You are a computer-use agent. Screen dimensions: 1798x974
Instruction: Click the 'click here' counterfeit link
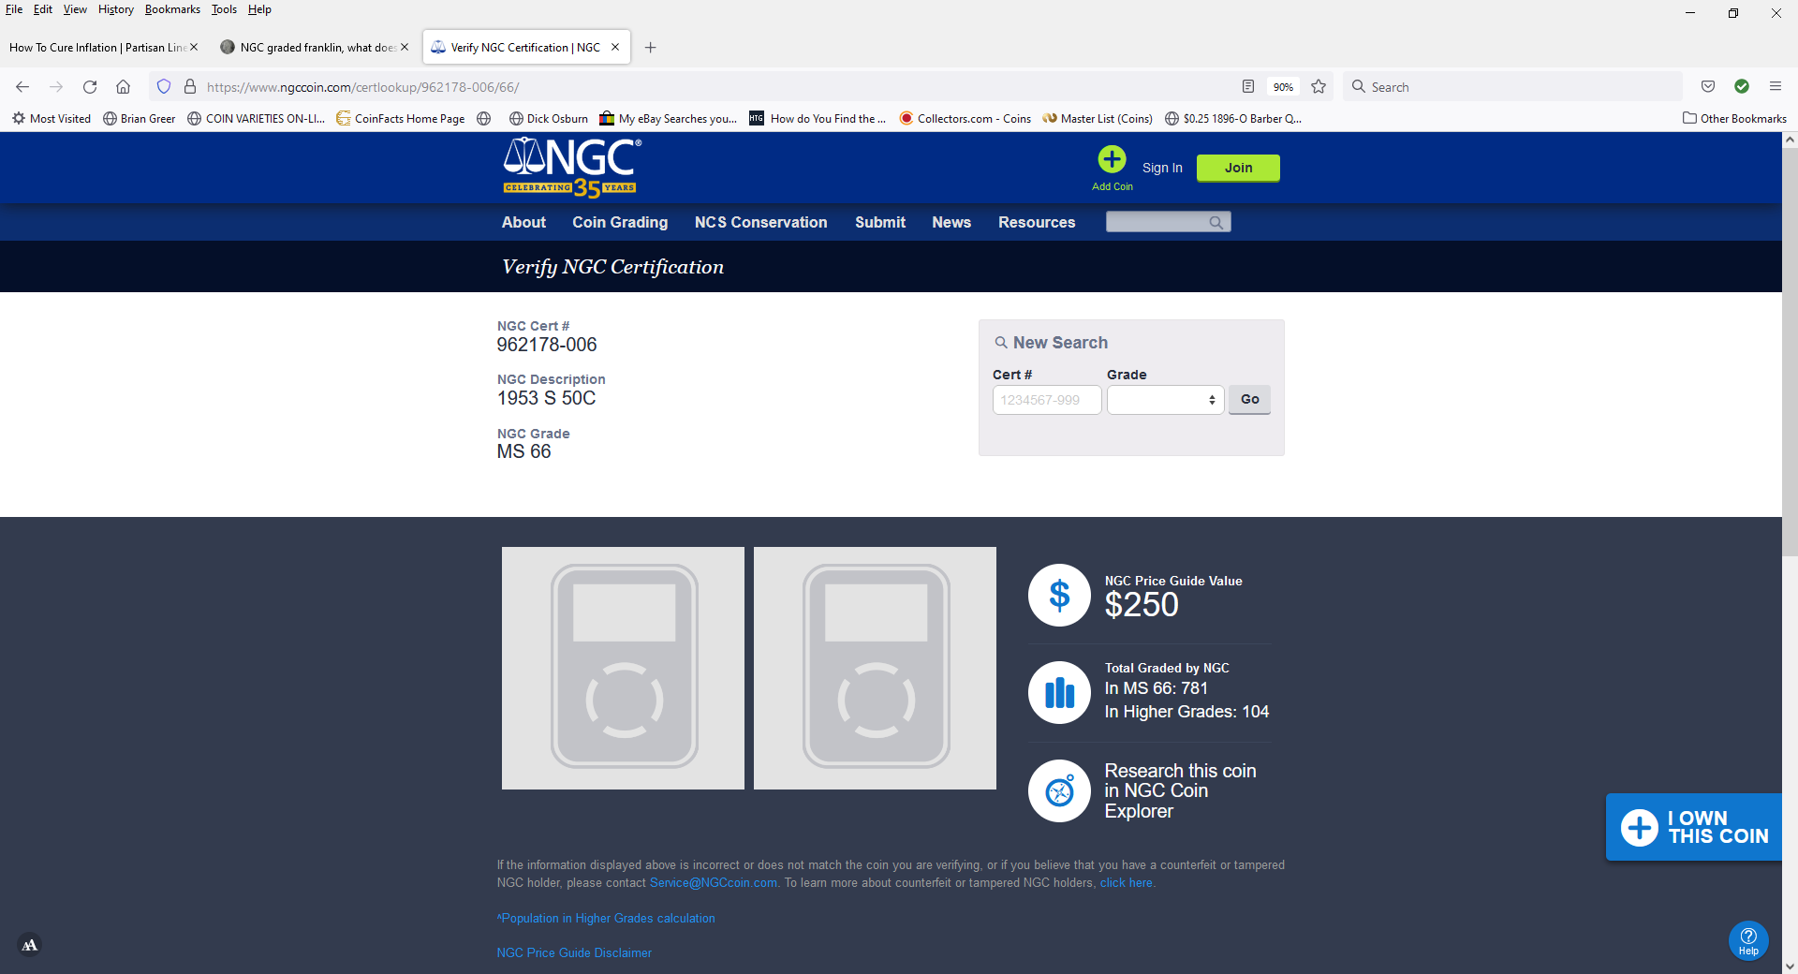point(1127,882)
